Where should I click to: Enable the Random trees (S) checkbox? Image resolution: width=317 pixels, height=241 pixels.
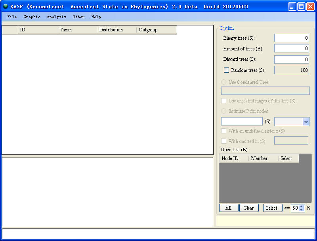226,70
